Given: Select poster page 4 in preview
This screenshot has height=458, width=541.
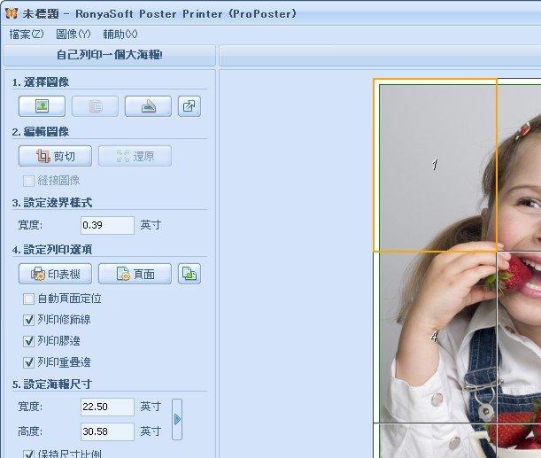Looking at the screenshot, I should (x=435, y=337).
